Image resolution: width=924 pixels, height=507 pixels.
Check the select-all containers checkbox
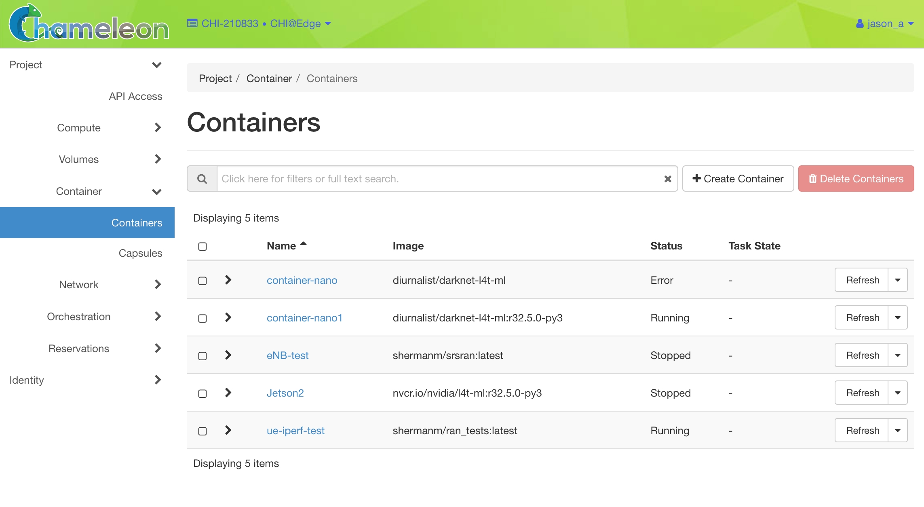click(x=203, y=246)
